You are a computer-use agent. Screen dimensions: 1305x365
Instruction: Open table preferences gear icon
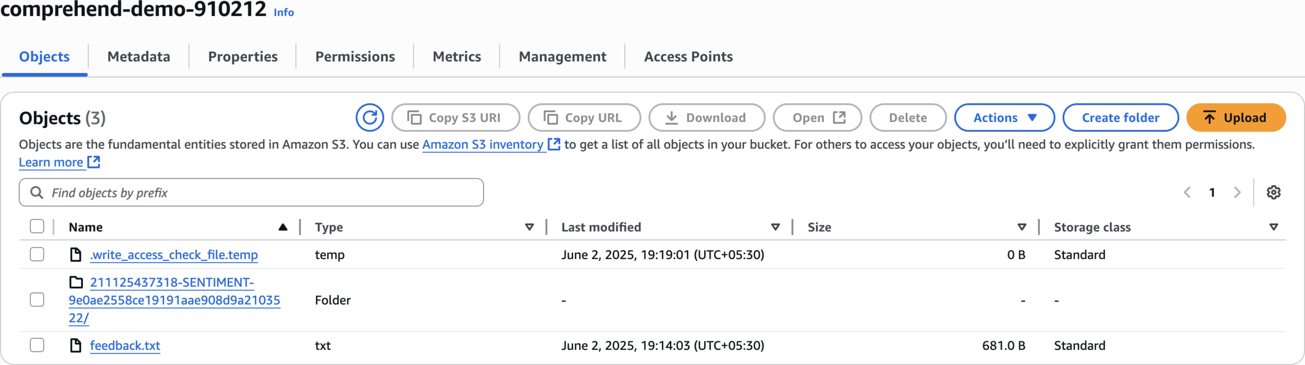click(x=1273, y=192)
